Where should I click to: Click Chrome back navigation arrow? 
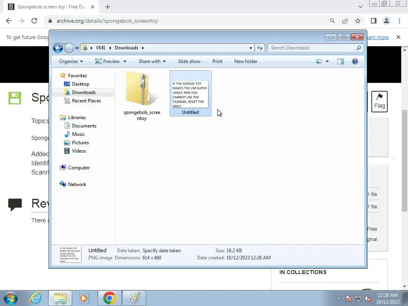(9, 21)
